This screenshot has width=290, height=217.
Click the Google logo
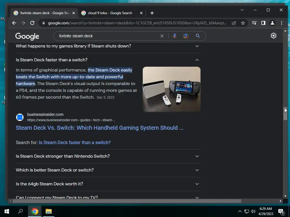click(27, 36)
